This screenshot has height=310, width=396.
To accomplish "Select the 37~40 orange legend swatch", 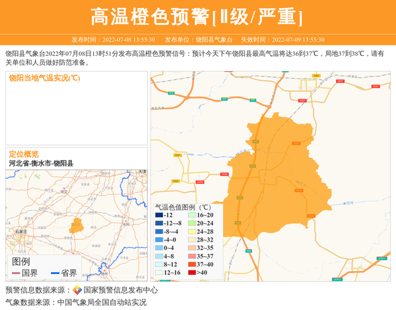I will click(x=191, y=264).
